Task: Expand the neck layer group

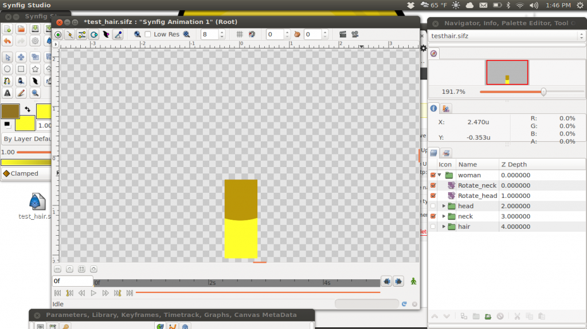Action: coord(444,216)
